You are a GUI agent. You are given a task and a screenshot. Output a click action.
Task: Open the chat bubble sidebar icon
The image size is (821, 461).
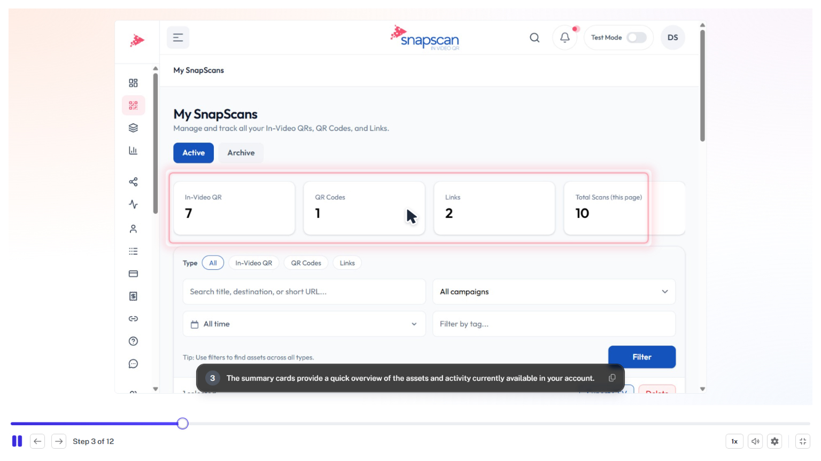tap(133, 364)
